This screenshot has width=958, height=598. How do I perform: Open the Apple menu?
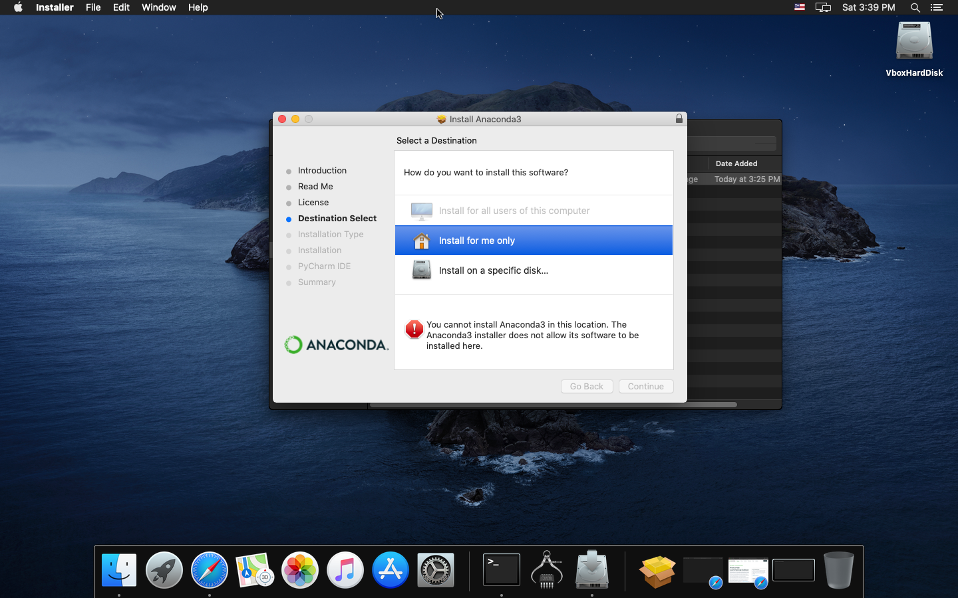click(18, 7)
